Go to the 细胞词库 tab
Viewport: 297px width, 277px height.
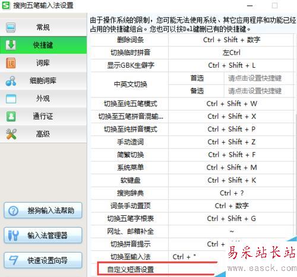click(43, 81)
